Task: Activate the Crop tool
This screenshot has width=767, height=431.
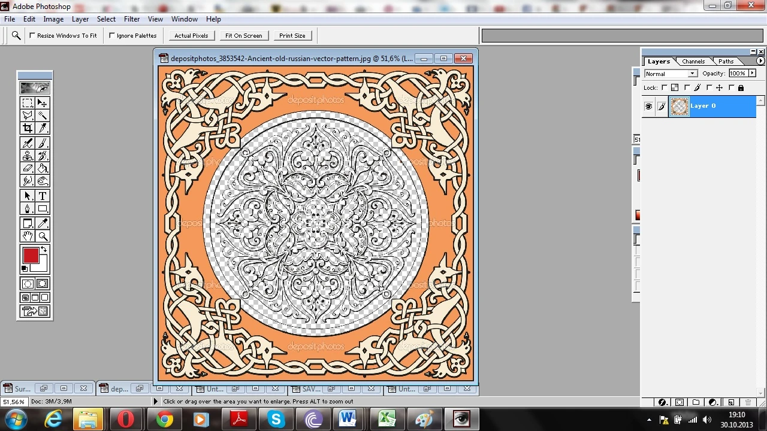Action: pyautogui.click(x=28, y=128)
